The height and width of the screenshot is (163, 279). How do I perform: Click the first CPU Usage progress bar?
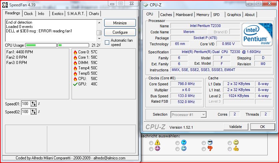[41, 45]
